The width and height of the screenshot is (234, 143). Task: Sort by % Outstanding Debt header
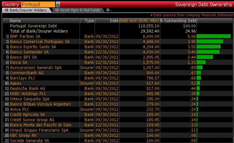[178, 21]
